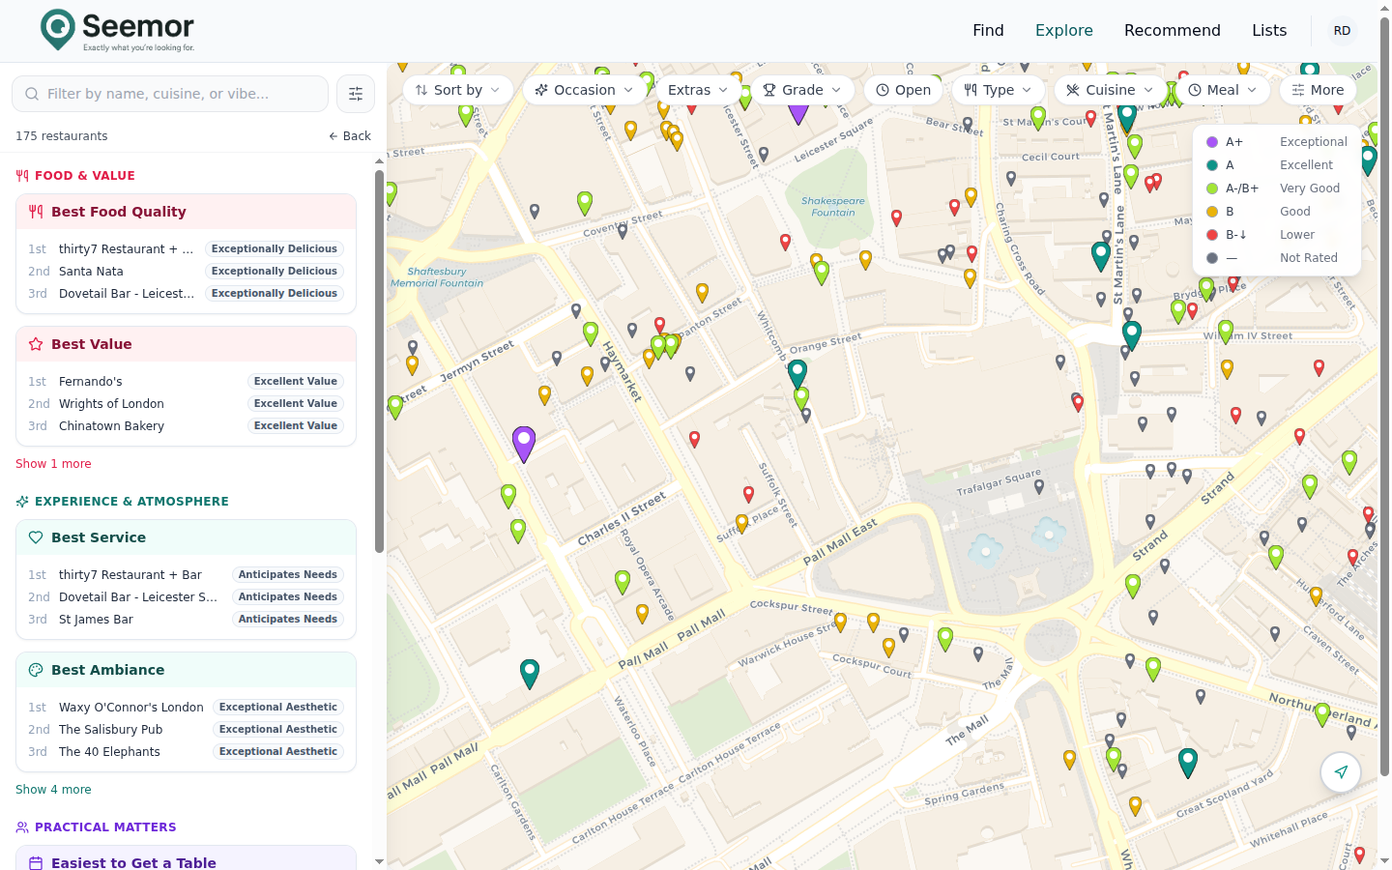Click the Back button above the rankings
The width and height of the screenshot is (1392, 870).
coord(349,135)
